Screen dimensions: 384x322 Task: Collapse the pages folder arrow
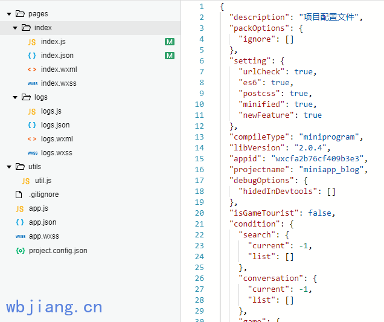point(9,14)
